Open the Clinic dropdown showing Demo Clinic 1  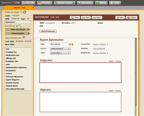pyautogui.click(x=60, y=53)
